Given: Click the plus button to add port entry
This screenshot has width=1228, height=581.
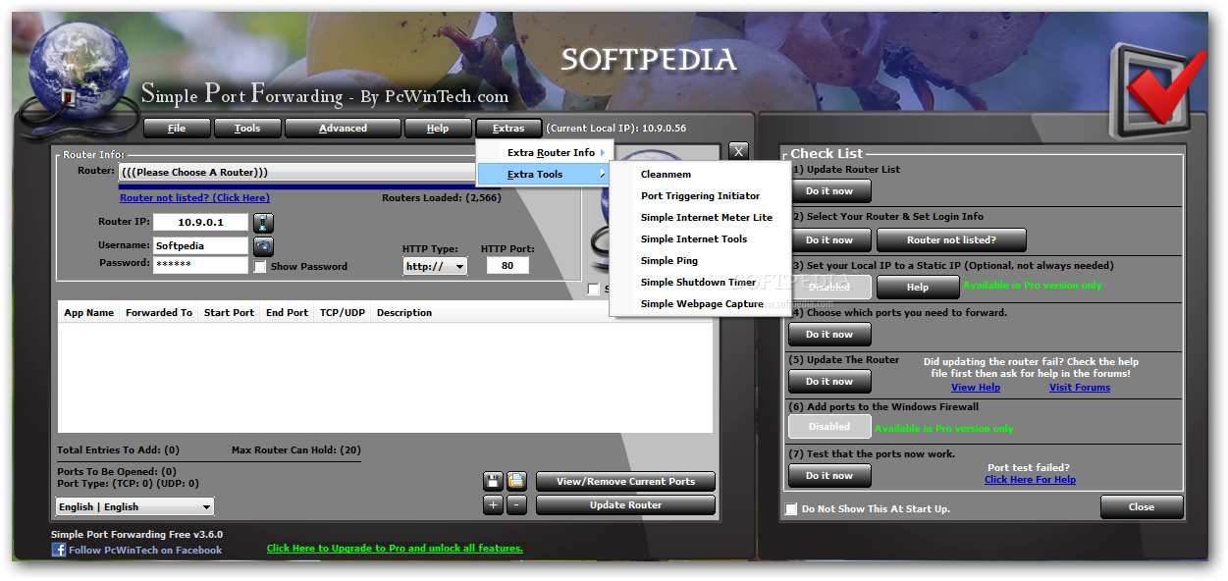Looking at the screenshot, I should 493,505.
